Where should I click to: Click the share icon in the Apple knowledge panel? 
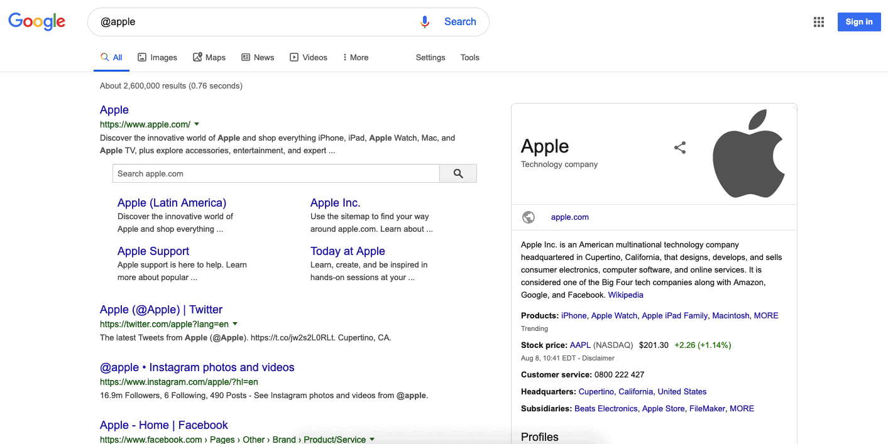(680, 147)
